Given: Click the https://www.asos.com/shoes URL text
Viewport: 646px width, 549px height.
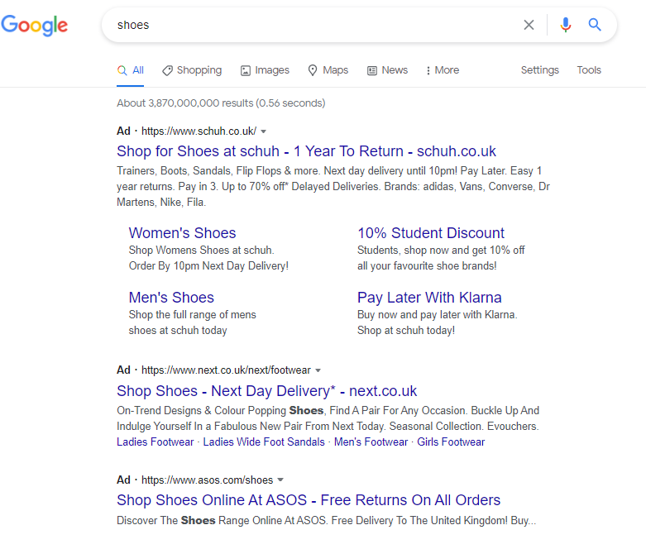Looking at the screenshot, I should coord(207,480).
